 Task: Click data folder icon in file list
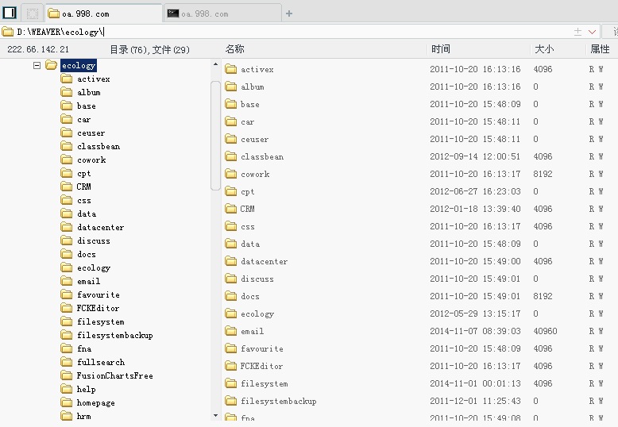pyautogui.click(x=230, y=244)
